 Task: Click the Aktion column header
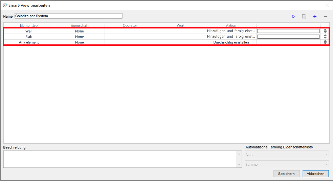pyautogui.click(x=231, y=25)
